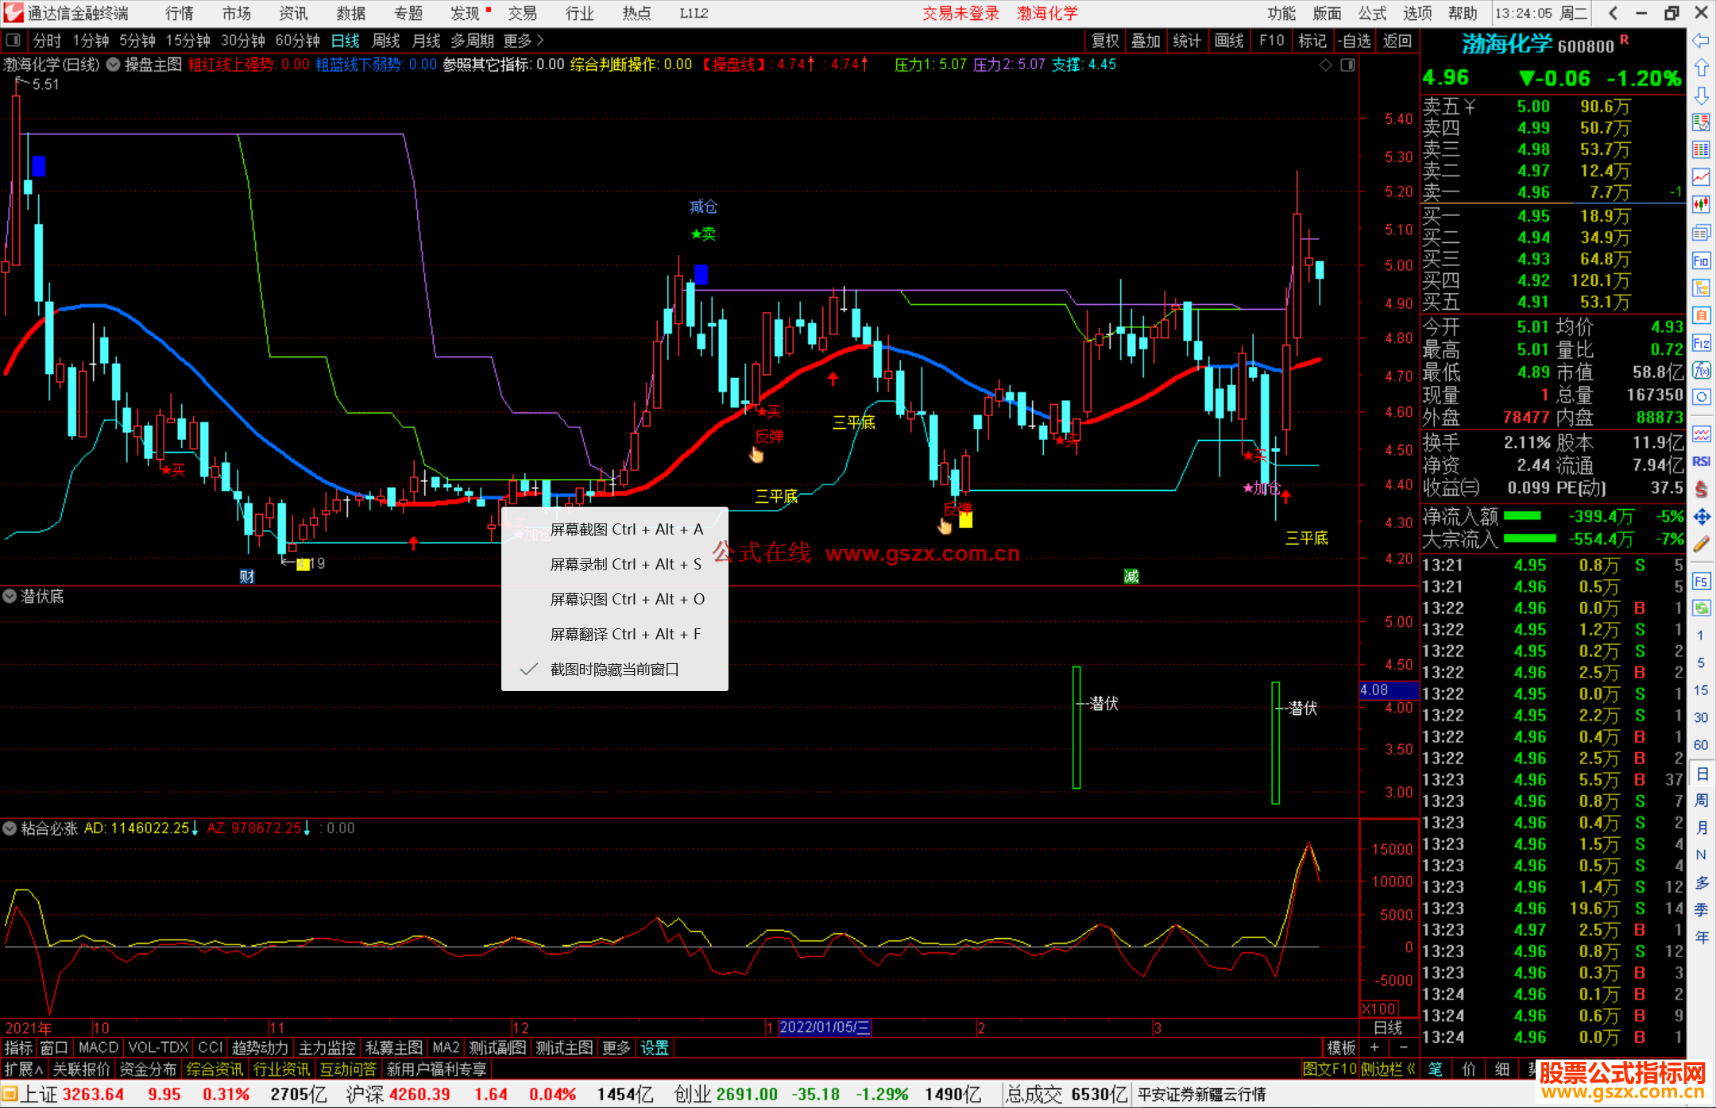Viewport: 1716px width, 1108px height.
Task: Expand the 更多 indicator list at bottom
Action: (616, 1048)
